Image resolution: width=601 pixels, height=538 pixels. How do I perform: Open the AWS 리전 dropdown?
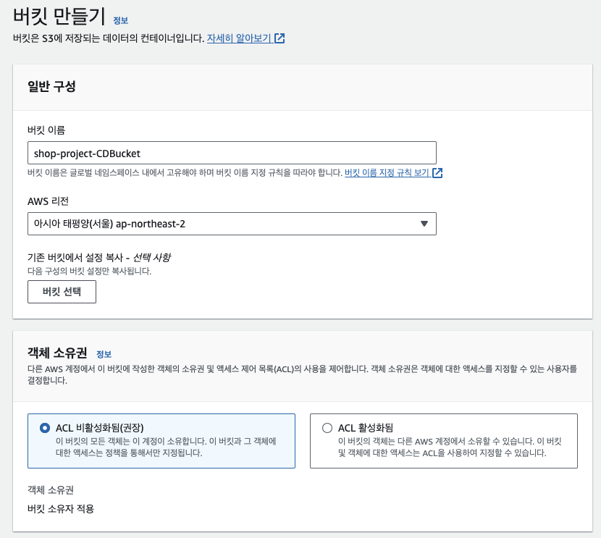click(232, 224)
